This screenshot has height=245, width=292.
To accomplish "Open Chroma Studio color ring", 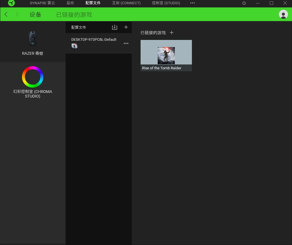I will (33, 77).
